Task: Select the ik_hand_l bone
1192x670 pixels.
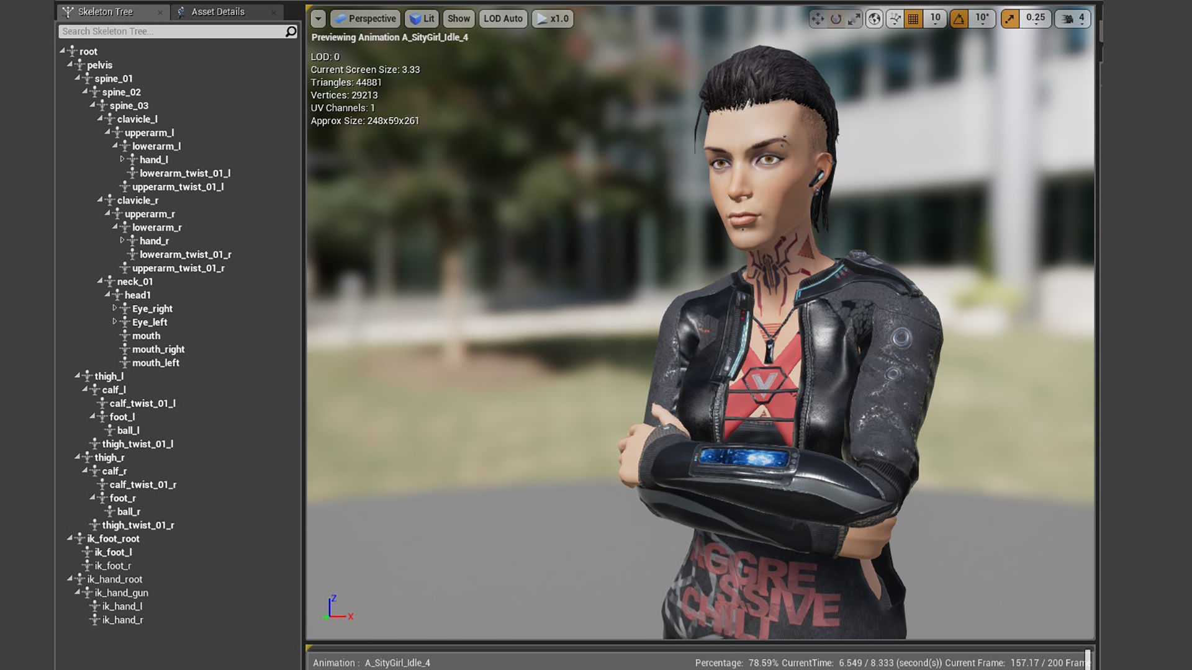Action: tap(122, 607)
